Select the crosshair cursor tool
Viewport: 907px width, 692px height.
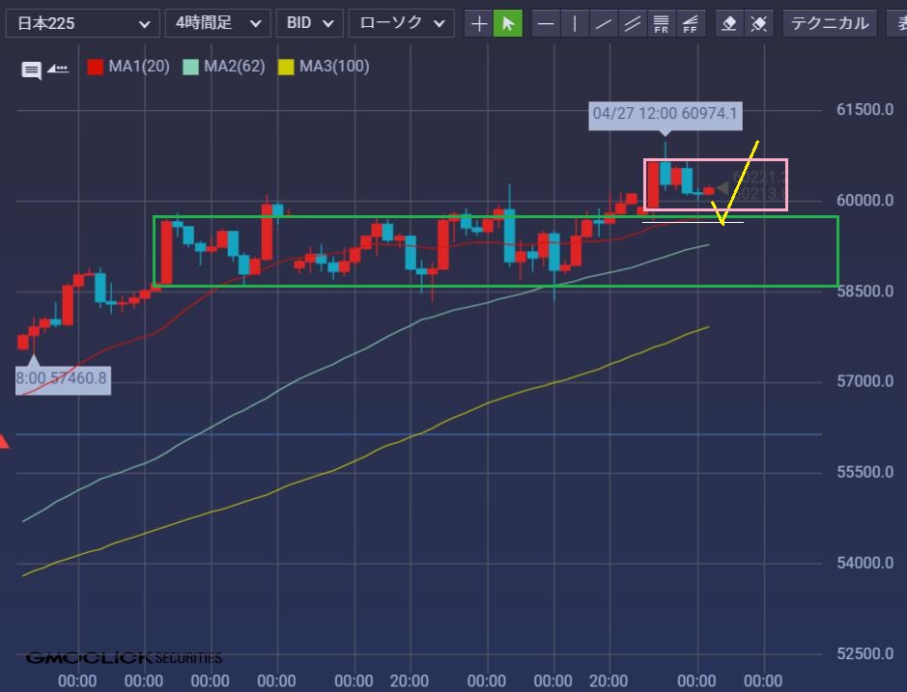[479, 23]
